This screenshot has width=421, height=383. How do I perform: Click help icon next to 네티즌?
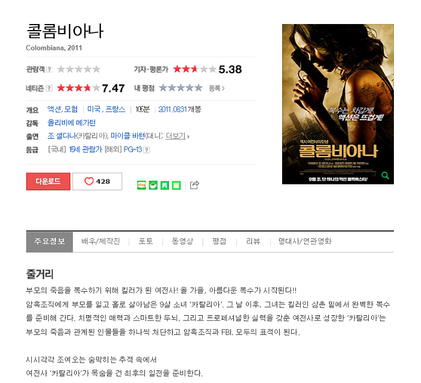coord(49,88)
